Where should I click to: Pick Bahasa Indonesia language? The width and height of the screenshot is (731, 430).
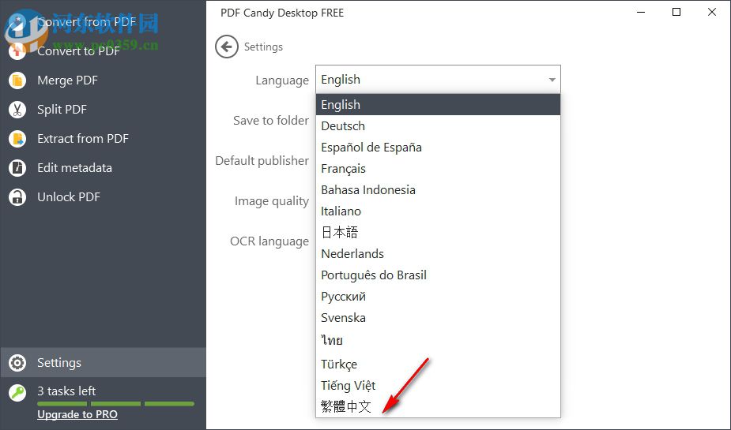coord(439,190)
